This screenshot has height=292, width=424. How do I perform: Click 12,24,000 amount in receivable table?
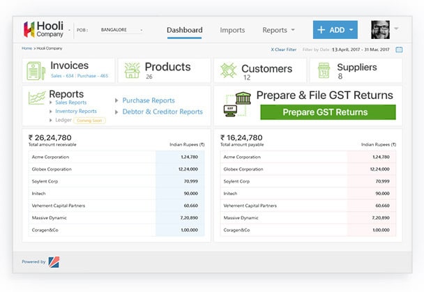[188, 169]
